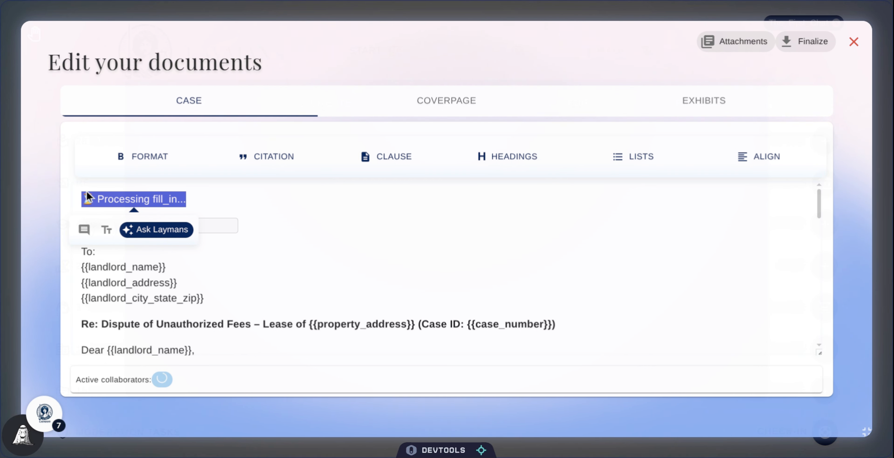Viewport: 894px width, 458px height.
Task: Open the HEADINGS toolbar menu
Action: (508, 157)
